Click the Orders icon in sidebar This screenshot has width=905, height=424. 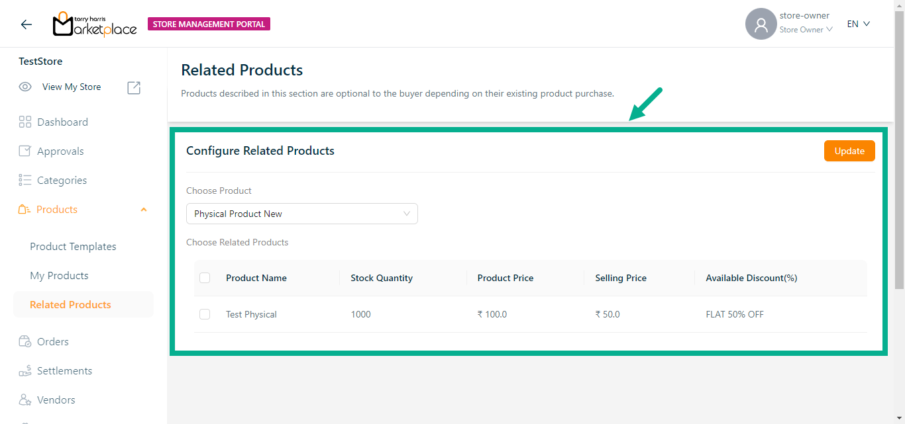pos(25,341)
